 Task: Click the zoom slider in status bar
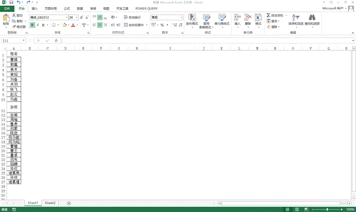coord(328,209)
